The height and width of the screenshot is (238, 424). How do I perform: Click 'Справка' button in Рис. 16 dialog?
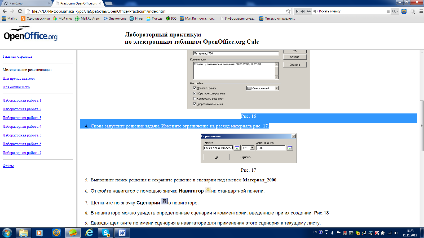click(295, 65)
